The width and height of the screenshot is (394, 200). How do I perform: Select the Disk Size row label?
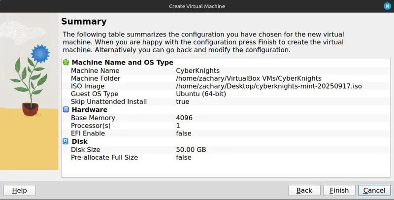tap(85, 149)
